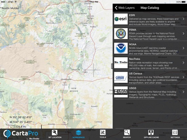Tap the Austin Mulder username label
The width and height of the screenshot is (187, 140).
pyautogui.click(x=11, y=8)
